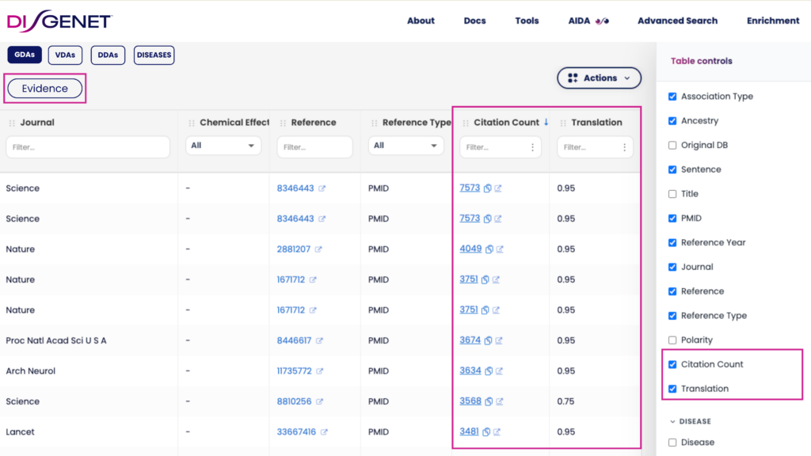This screenshot has width=811, height=456.
Task: Open the Chemical Effect dropdown
Action: coord(223,146)
